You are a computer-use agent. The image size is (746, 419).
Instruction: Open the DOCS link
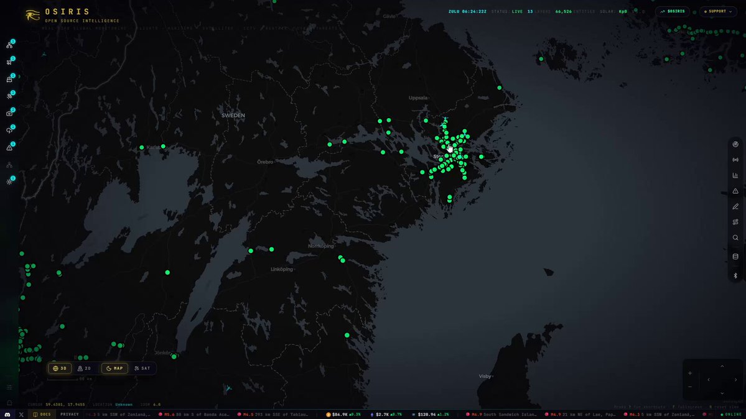[42, 415]
